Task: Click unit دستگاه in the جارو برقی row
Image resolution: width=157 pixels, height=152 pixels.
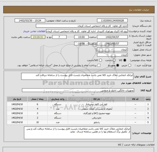Action: 58,118
